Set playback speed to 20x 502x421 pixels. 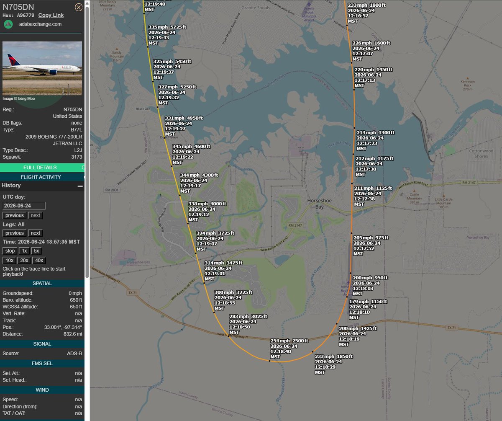coord(24,260)
